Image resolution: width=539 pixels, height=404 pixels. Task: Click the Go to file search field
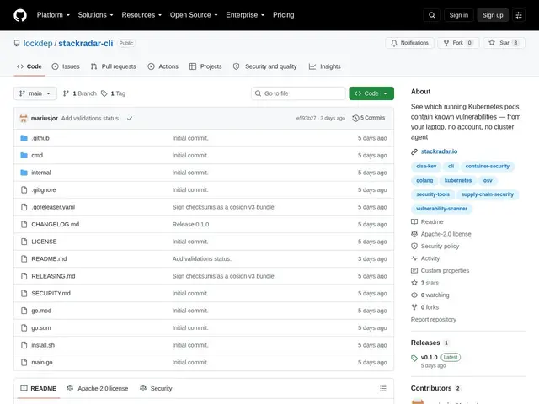tap(298, 93)
